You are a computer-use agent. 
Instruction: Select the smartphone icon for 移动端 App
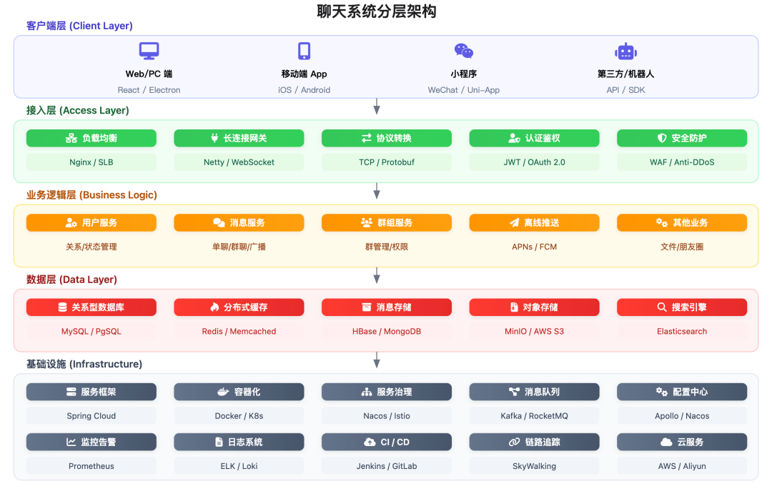pyautogui.click(x=304, y=49)
